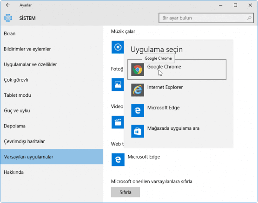
Task: Minimize the Ayarlar window
Action: [x=221, y=5]
